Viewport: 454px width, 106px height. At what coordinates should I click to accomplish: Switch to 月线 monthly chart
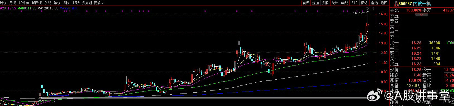13,3
